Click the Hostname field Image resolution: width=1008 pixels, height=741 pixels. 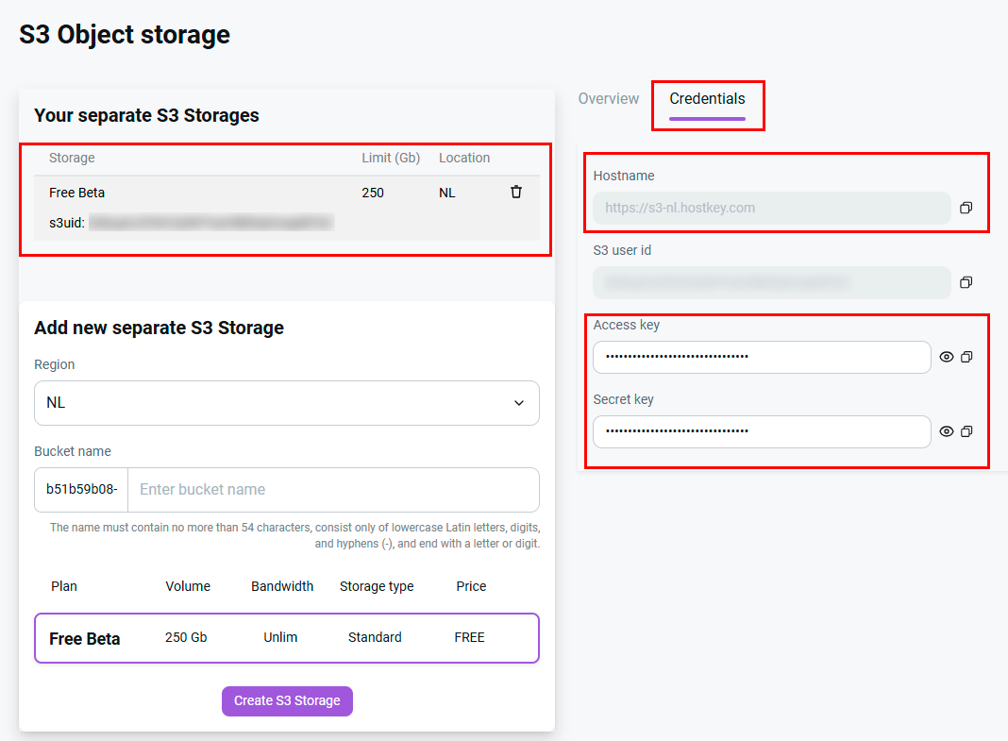pyautogui.click(x=771, y=208)
